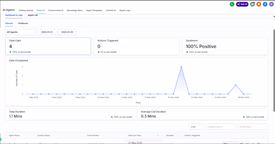Open the user profile avatar
The image size is (275, 144).
271,4
